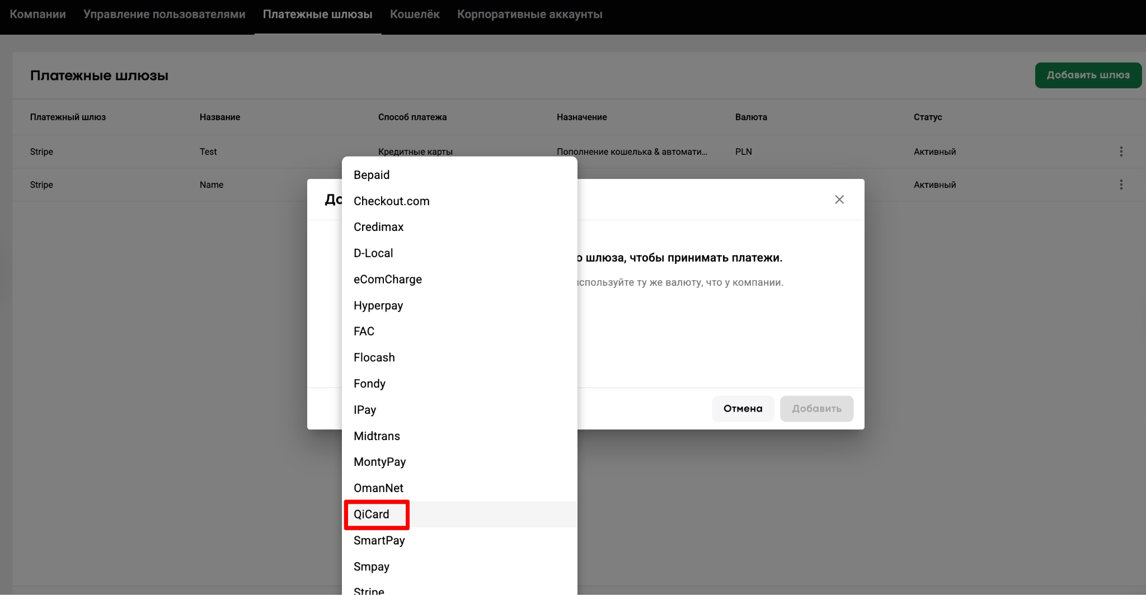
Task: Click Пополнение кошелька purpose cell
Action: click(632, 152)
